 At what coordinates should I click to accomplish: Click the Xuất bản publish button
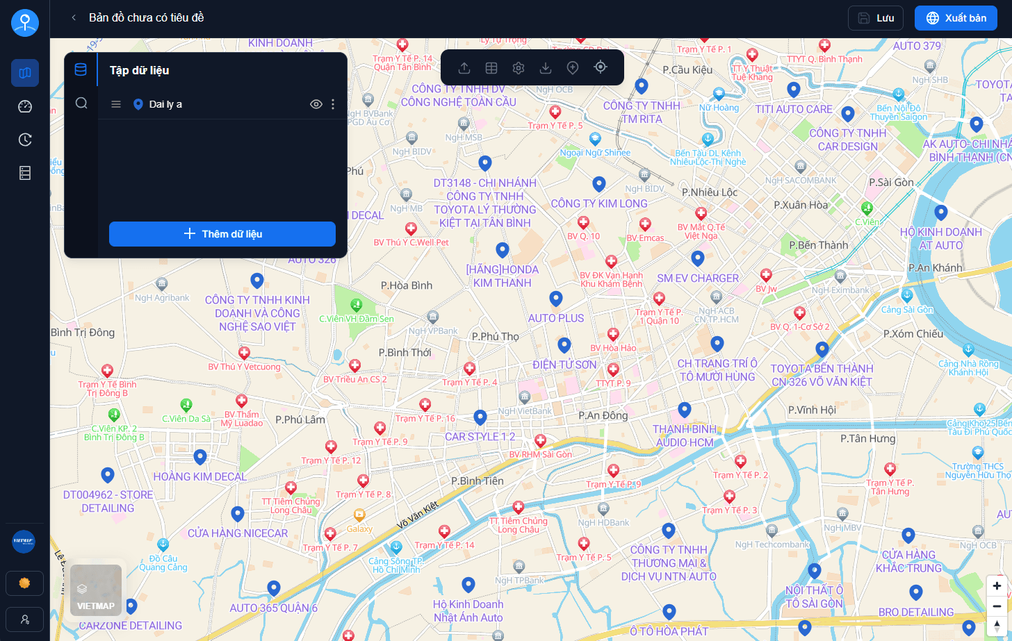pos(956,18)
